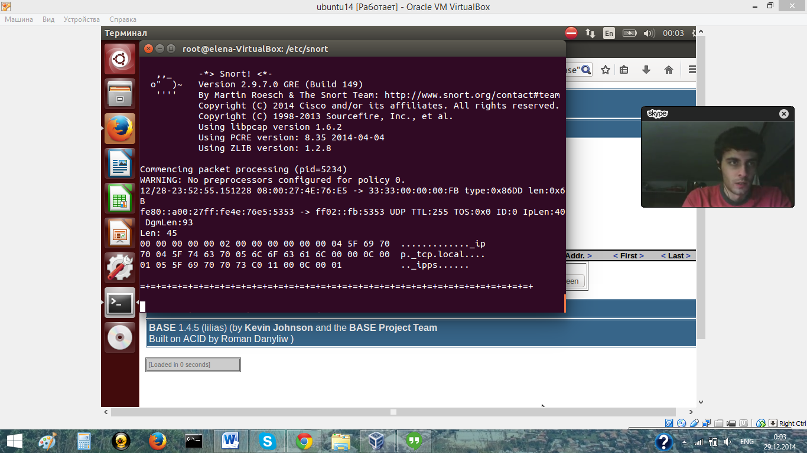This screenshot has width=807, height=453.
Task: Click VirtualBox mouse integration status icon
Action: (x=761, y=423)
